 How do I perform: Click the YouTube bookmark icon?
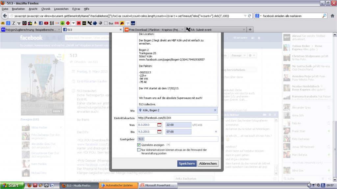46,23
